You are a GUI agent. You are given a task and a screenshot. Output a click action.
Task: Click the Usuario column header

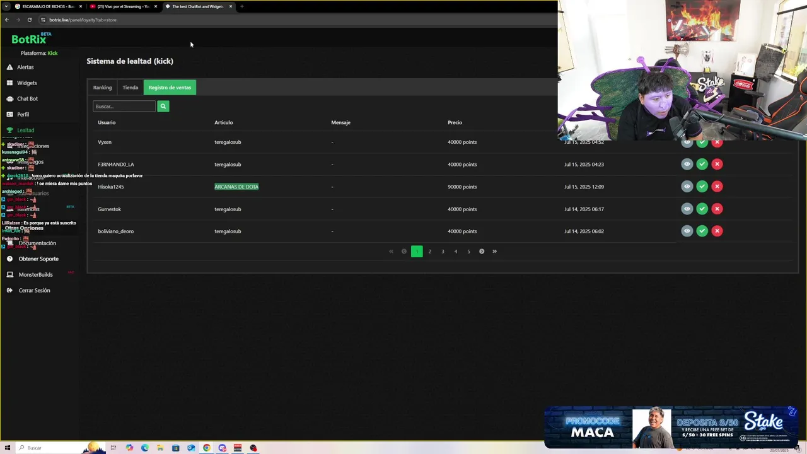pyautogui.click(x=107, y=122)
